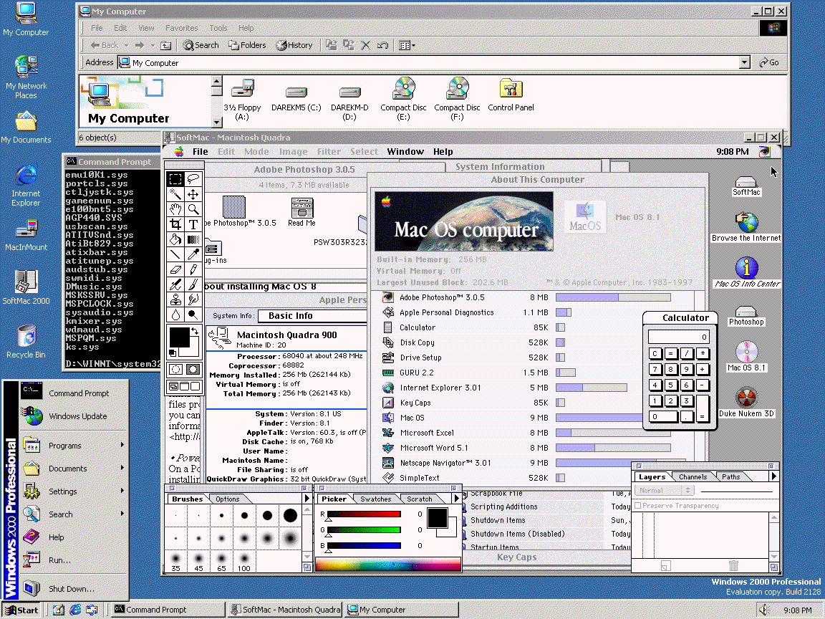This screenshot has height=619, width=825.
Task: Toggle the Folders pane in My Computer
Action: [x=248, y=45]
